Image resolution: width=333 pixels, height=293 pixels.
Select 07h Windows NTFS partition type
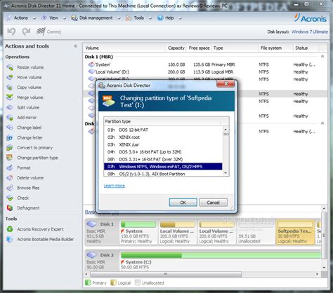click(163, 167)
